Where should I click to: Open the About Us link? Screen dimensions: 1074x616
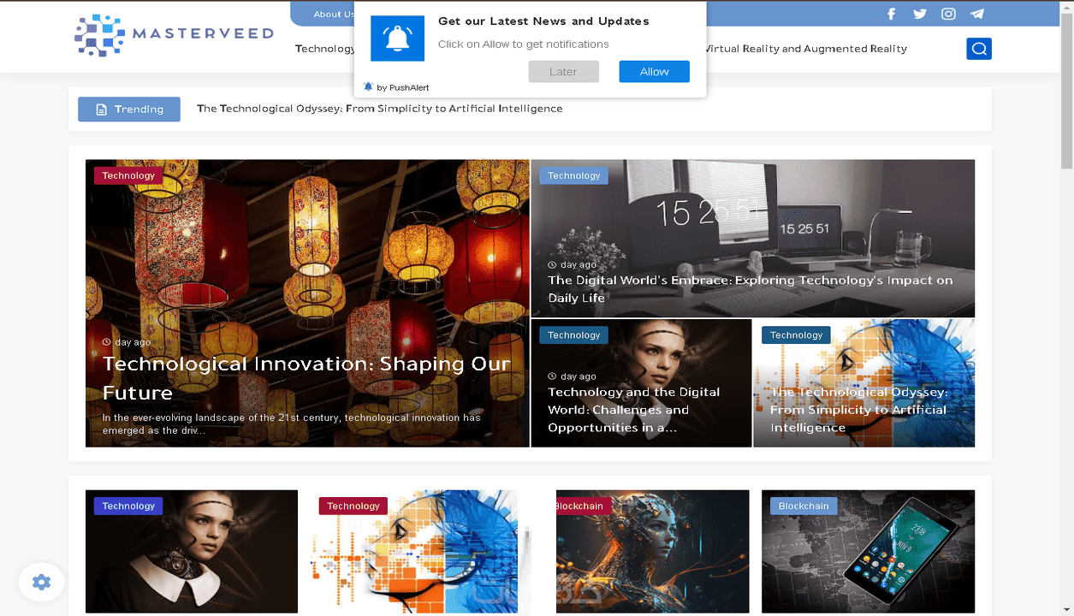coord(334,14)
